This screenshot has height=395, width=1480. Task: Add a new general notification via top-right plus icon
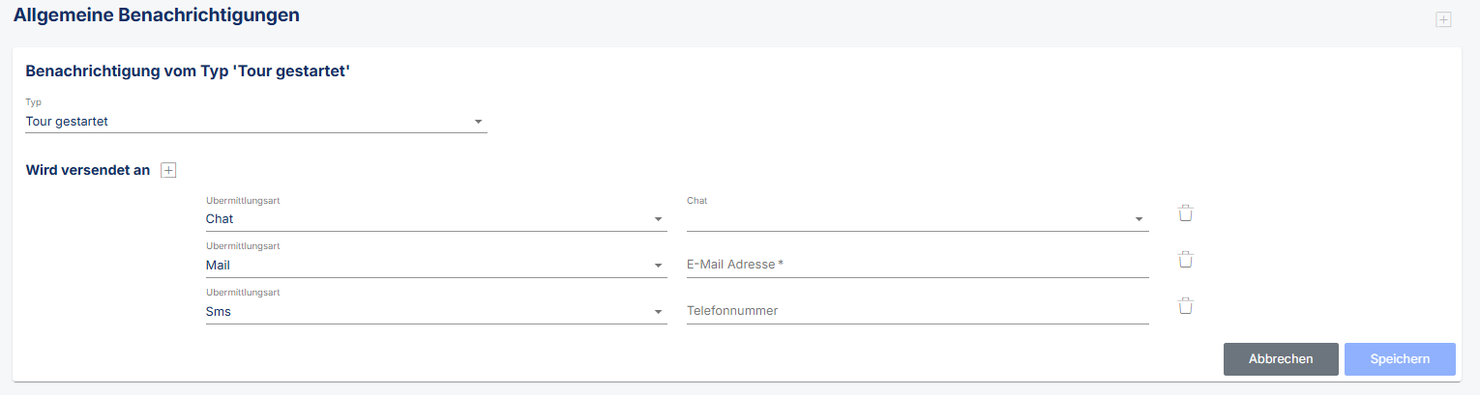(x=1443, y=19)
